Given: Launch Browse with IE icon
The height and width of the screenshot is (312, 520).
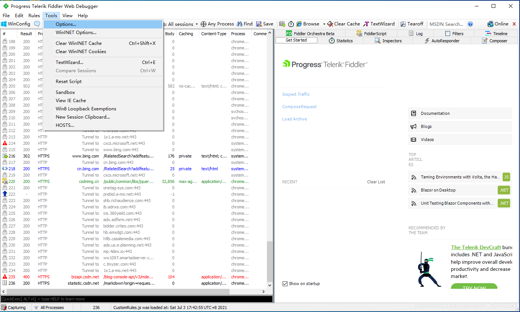Looking at the screenshot, I should (308, 24).
